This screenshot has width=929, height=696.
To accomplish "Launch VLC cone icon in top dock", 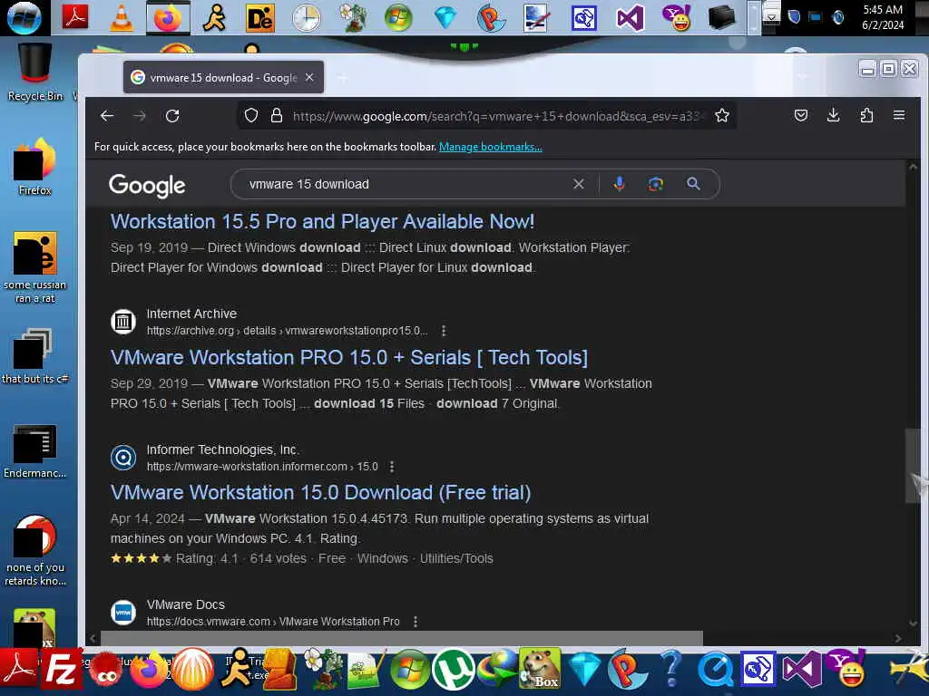I will point(122,18).
